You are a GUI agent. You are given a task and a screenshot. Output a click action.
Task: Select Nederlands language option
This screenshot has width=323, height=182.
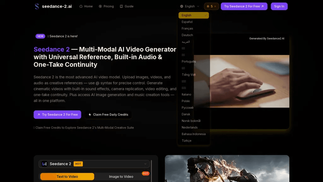pyautogui.click(x=194, y=128)
